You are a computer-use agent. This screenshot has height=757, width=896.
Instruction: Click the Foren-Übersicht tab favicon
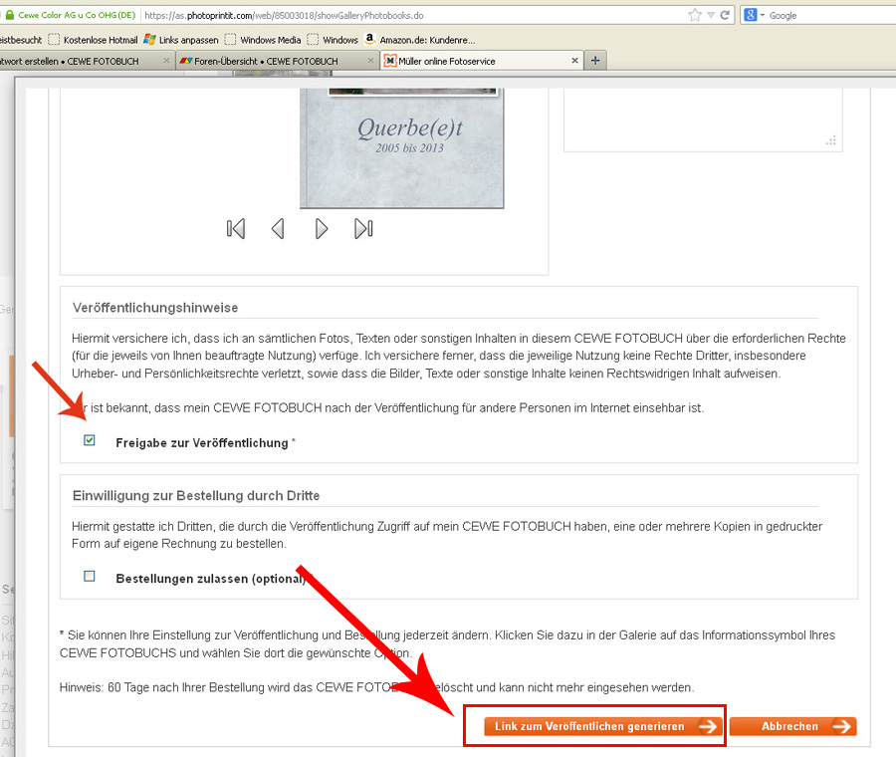tap(186, 61)
